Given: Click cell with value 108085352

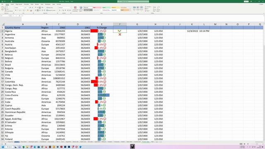Looking at the screenshot, I should point(59,78).
